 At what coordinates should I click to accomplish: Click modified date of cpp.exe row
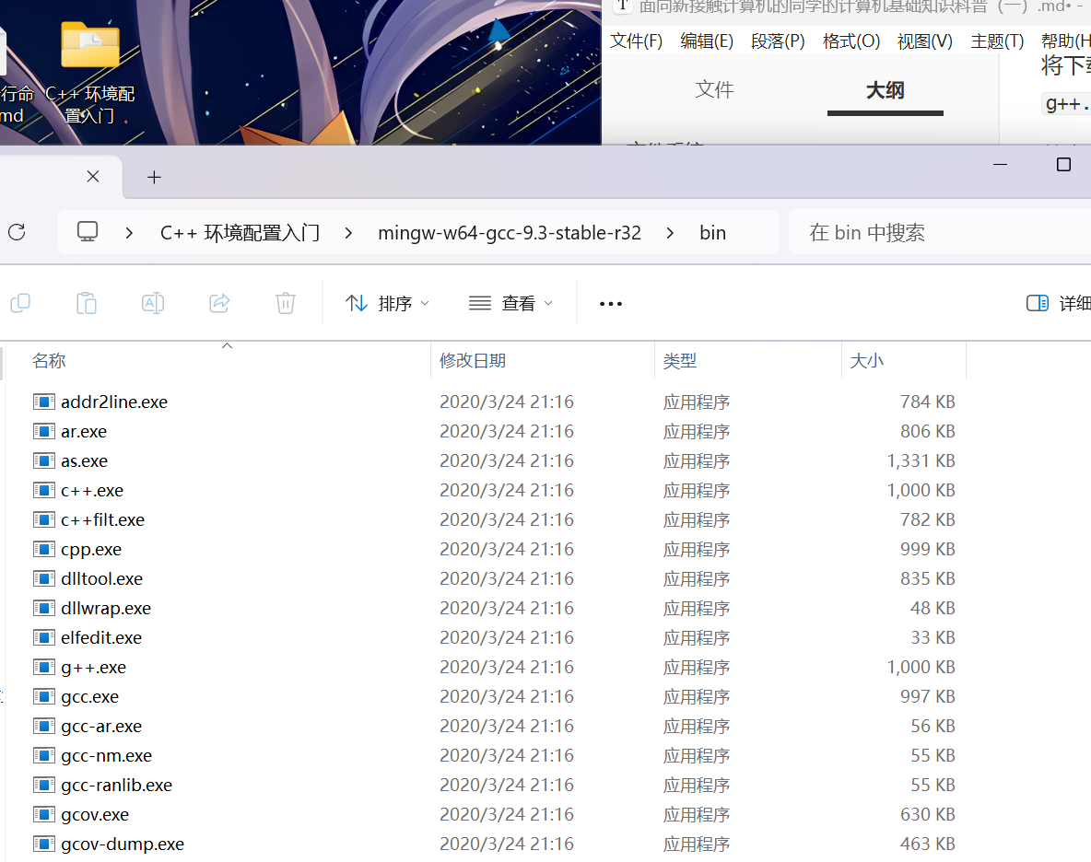tap(507, 549)
